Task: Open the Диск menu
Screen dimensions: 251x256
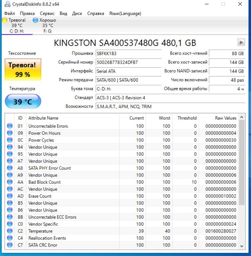Action: coord(77,13)
